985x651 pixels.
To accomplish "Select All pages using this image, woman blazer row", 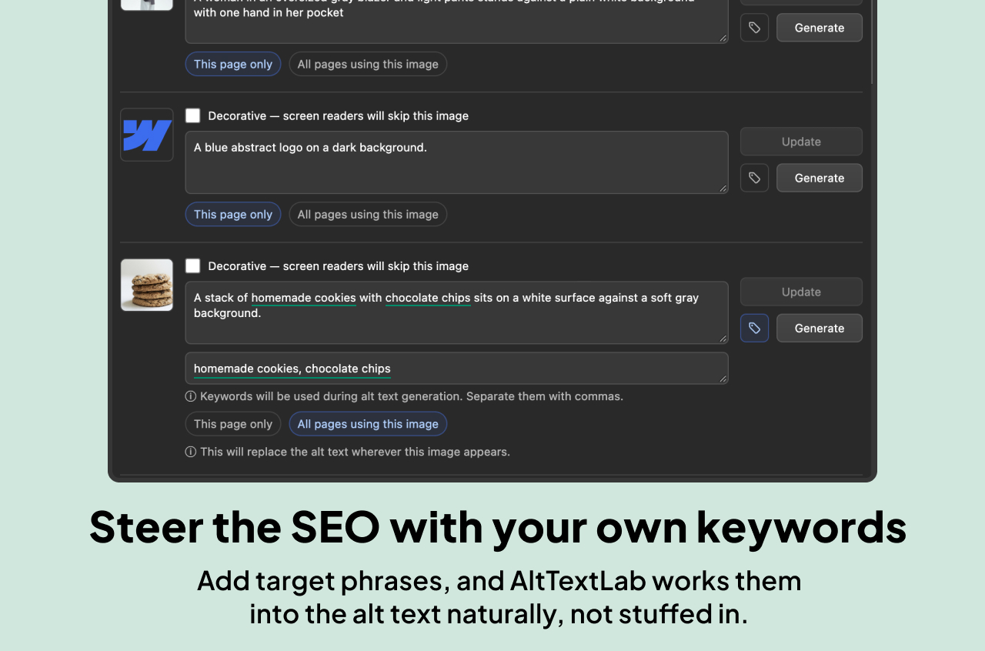I will click(368, 64).
